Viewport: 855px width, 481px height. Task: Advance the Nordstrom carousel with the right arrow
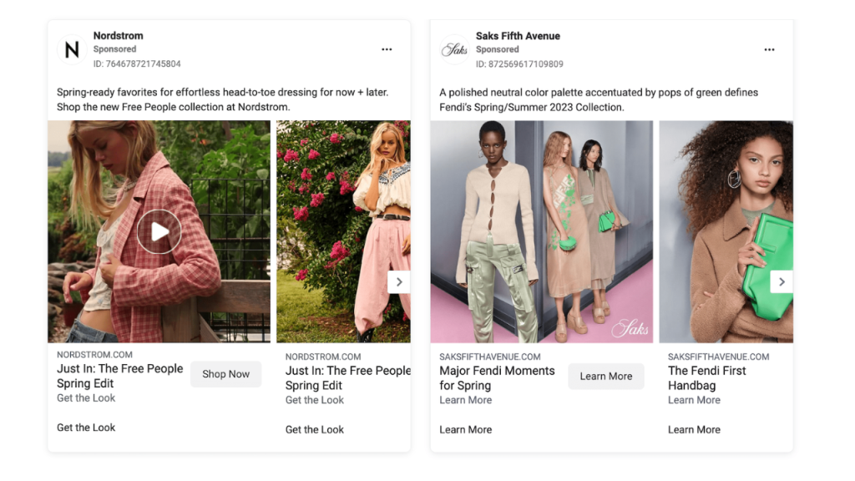click(399, 281)
